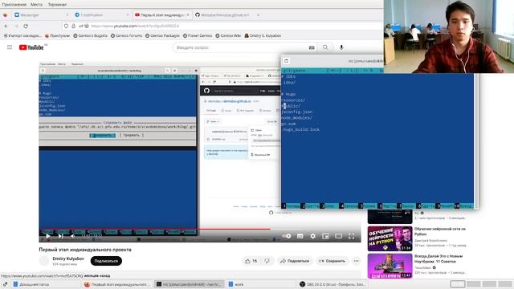Switch the video to theater mode
The width and height of the screenshot is (514, 289).
tap(338, 236)
